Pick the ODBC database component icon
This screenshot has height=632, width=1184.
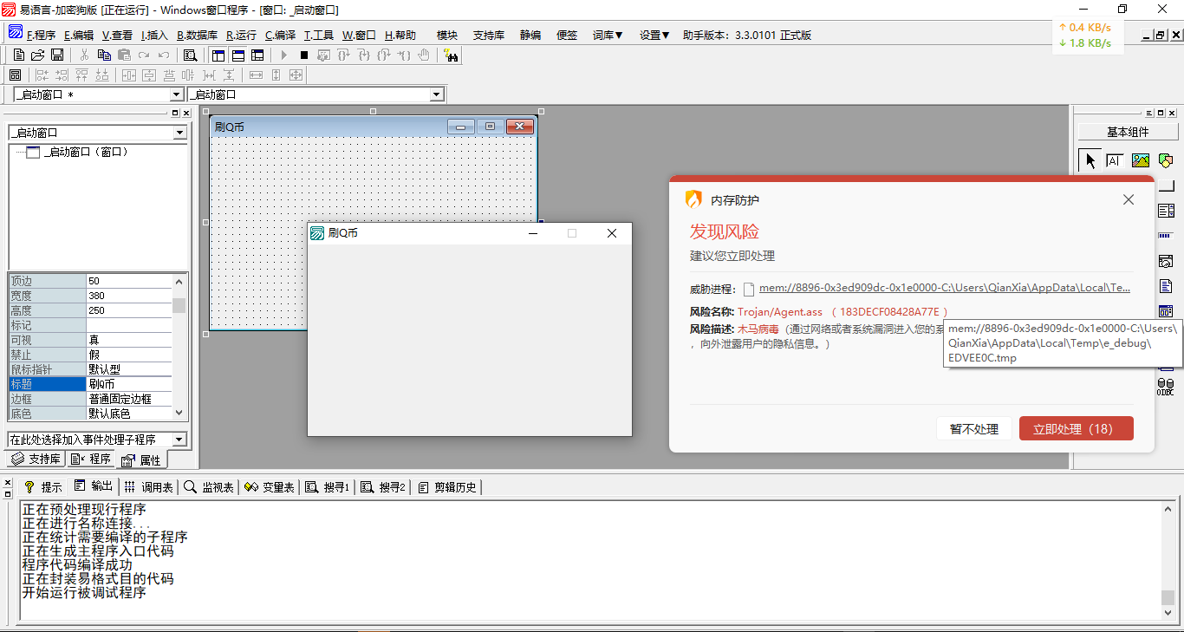click(1166, 387)
